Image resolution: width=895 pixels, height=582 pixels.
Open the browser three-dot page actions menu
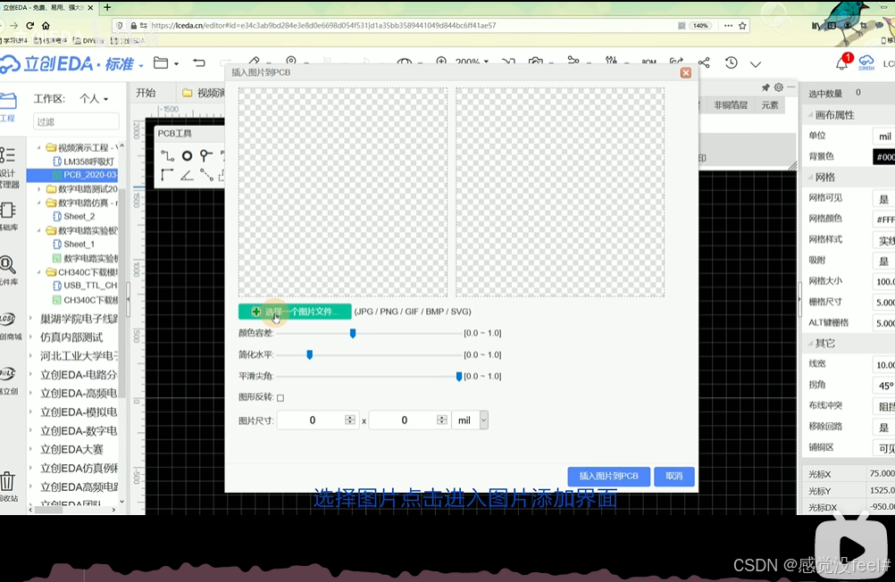728,26
